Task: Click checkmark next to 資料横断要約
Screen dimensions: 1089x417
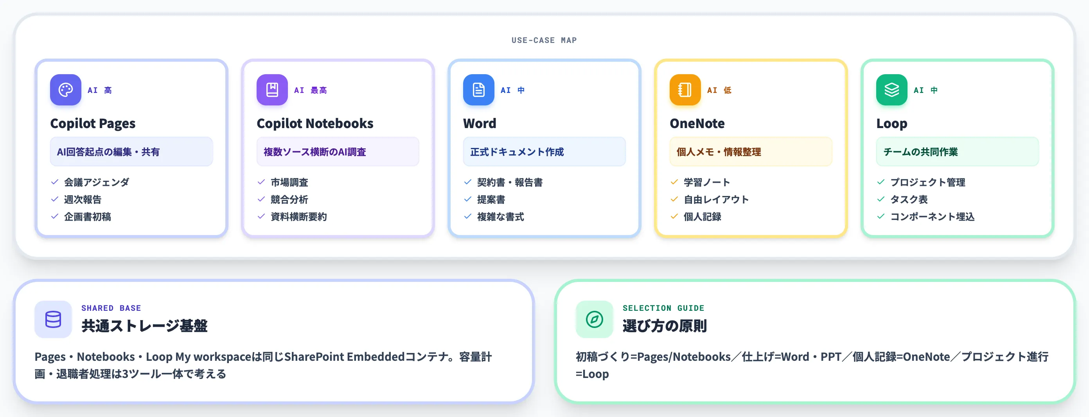Action: tap(261, 217)
